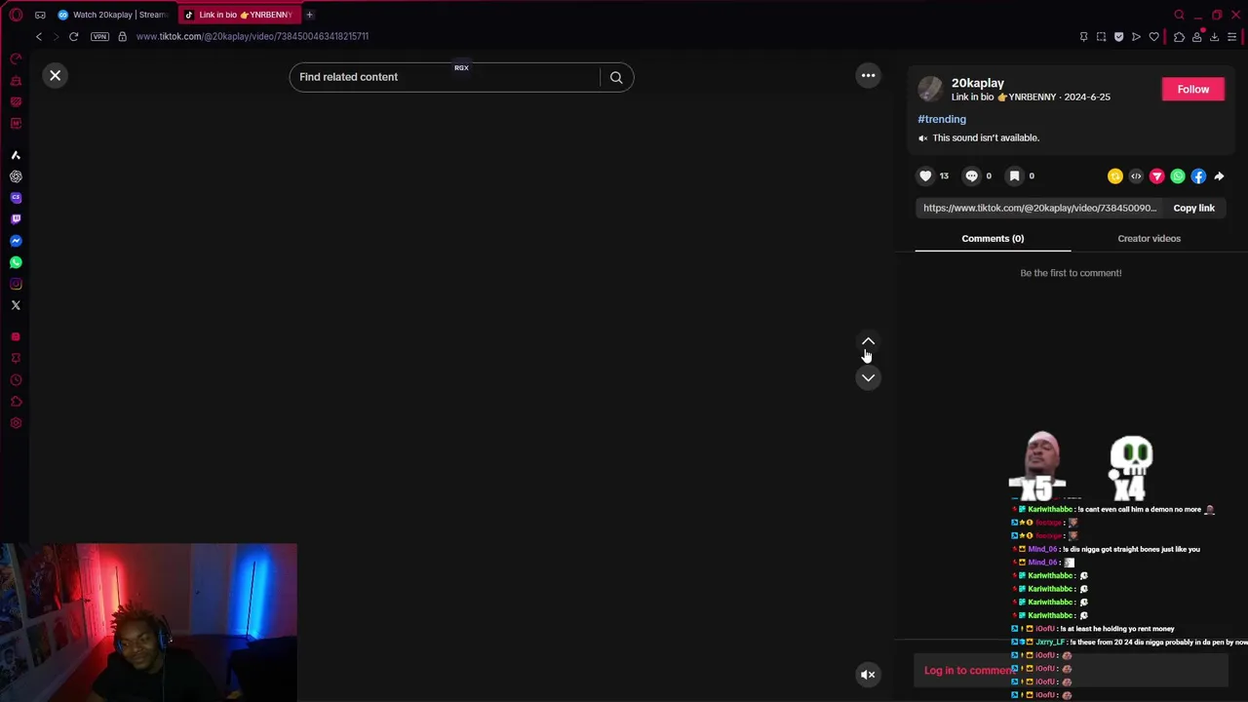1248x702 pixels.
Task: Open the Opera account profile icon
Action: 1196,37
